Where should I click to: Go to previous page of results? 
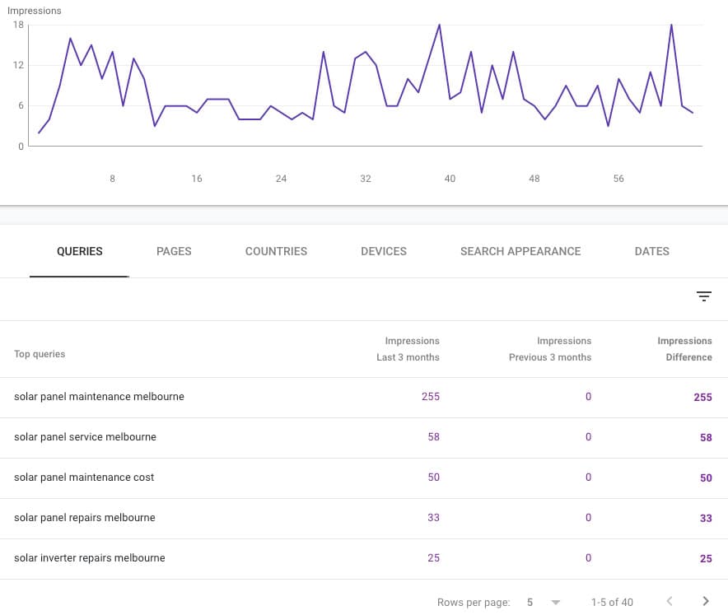coord(670,601)
